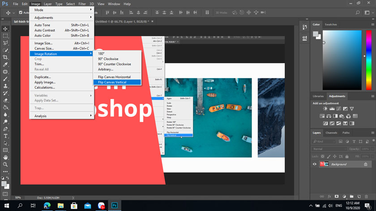Select the Eyedropper tool
376x211 pixels.
point(5,64)
